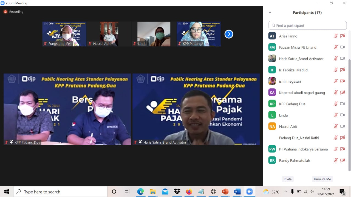Click the camera icon beside Fauzan Misra_FE Unand
Image resolution: width=351 pixels, height=197 pixels.
(342, 47)
